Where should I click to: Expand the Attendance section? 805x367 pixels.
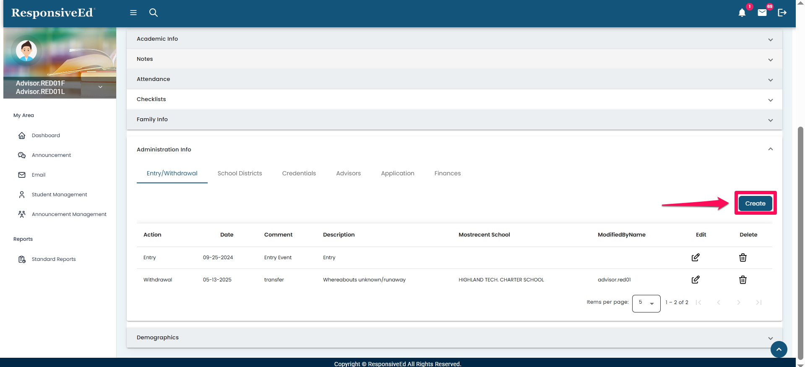[x=770, y=80]
